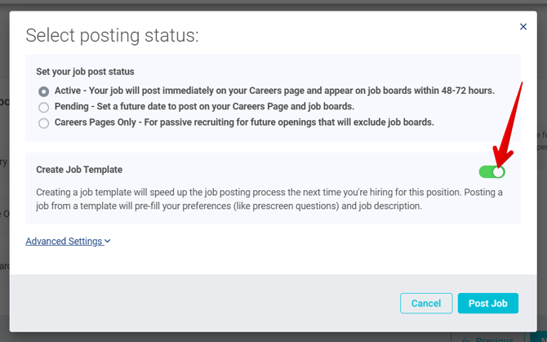Click the left arrow icon beside Previous
The image size is (547, 342).
[x=467, y=339]
